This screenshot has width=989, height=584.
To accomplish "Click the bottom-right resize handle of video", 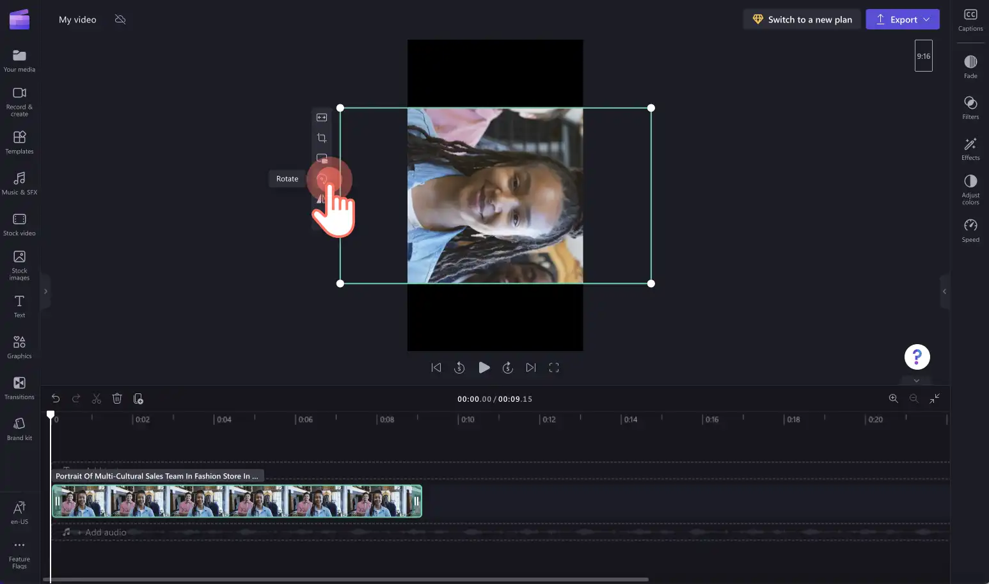I will pos(651,283).
